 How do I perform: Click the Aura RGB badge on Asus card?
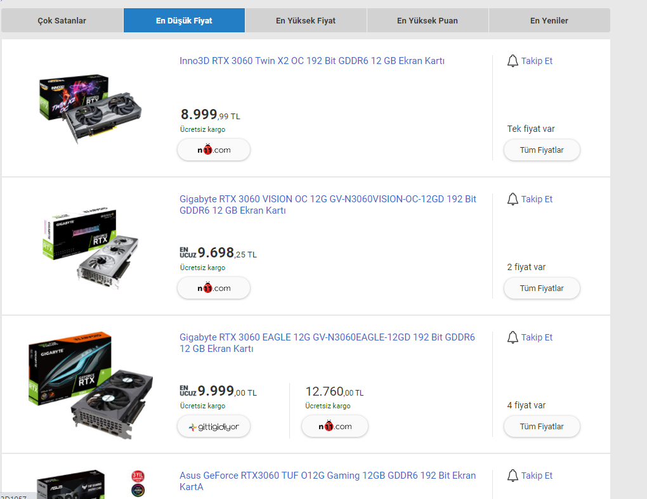[138, 491]
